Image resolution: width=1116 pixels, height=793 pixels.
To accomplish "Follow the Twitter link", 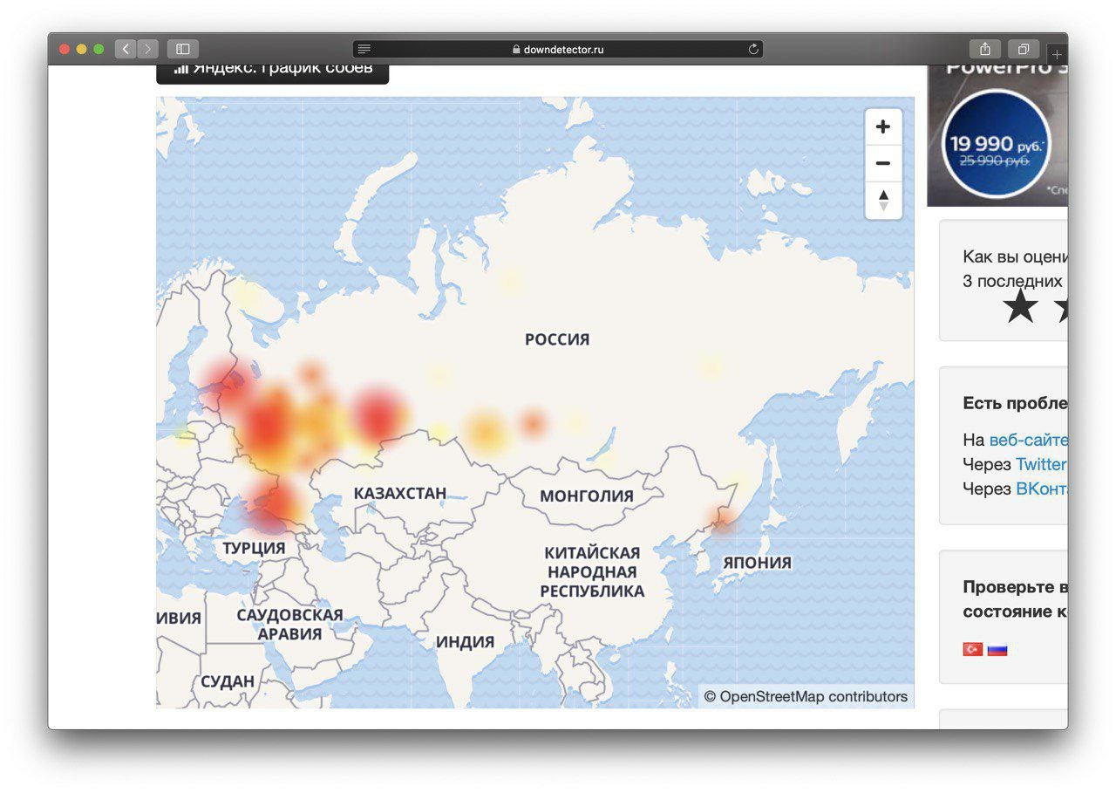I will pyautogui.click(x=1041, y=464).
